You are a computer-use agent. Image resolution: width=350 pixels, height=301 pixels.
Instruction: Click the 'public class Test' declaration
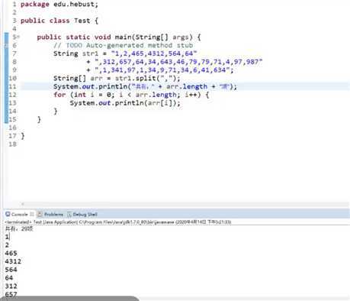pyautogui.click(x=55, y=21)
